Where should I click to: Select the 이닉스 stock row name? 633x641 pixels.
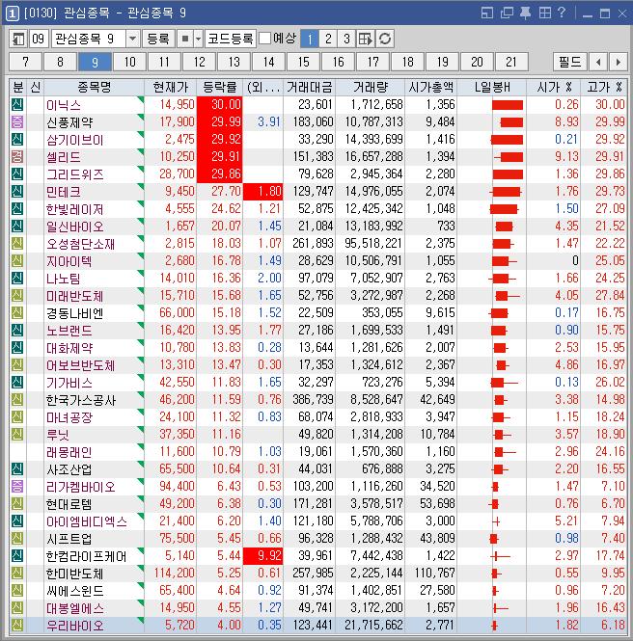click(x=64, y=105)
